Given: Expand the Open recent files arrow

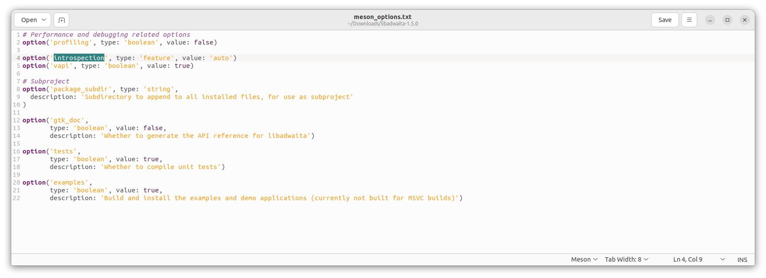Looking at the screenshot, I should click(44, 20).
